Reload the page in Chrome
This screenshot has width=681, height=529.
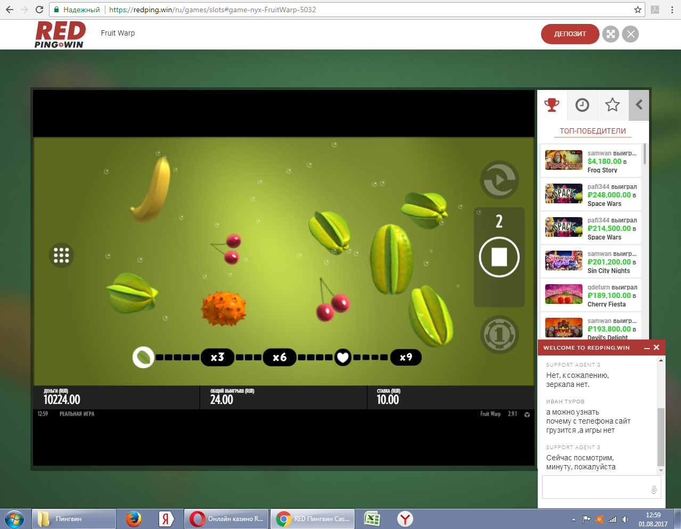[x=39, y=10]
